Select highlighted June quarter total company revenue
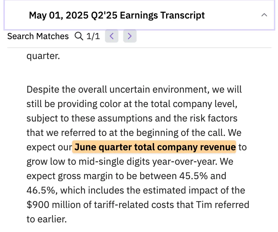 pyautogui.click(x=155, y=147)
